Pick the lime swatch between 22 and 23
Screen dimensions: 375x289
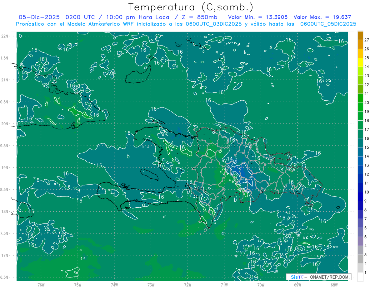pyautogui.click(x=360, y=80)
